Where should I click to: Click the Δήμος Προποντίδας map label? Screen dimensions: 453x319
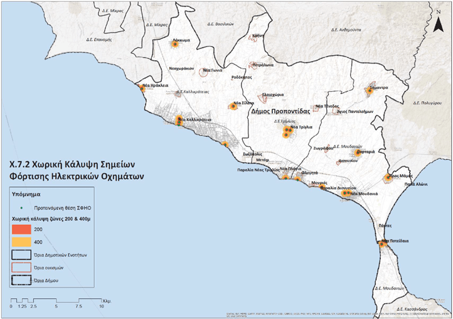click(x=280, y=109)
